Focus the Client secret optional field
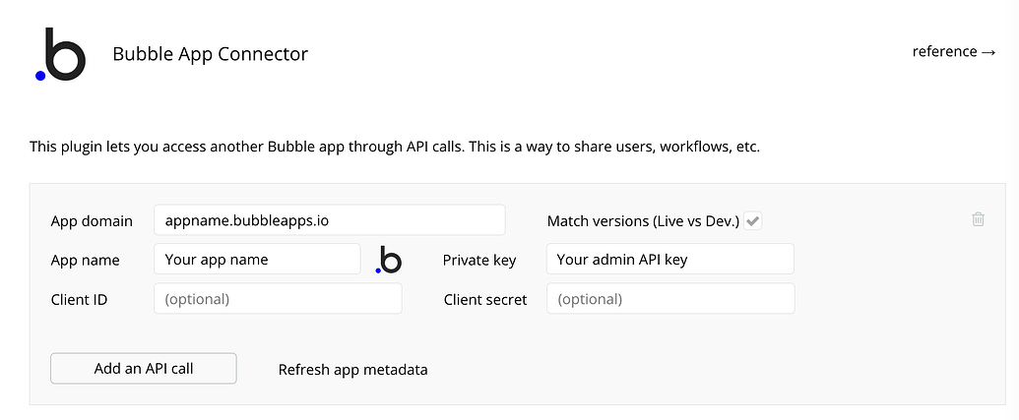The width and height of the screenshot is (1019, 420). pos(669,299)
